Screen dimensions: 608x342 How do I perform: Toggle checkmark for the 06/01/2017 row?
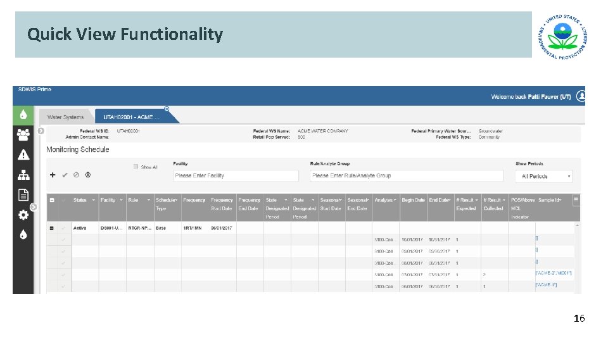coord(63,286)
